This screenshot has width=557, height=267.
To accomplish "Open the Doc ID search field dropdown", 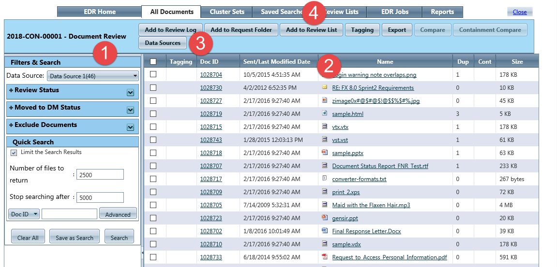I will tap(24, 214).
